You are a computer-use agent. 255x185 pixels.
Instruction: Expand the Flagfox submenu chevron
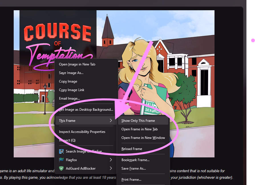tap(111, 160)
